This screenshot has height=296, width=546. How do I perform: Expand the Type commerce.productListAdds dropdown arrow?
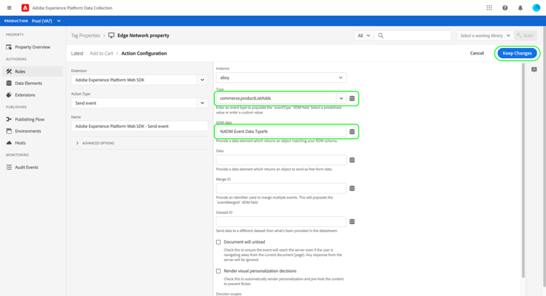341,98
